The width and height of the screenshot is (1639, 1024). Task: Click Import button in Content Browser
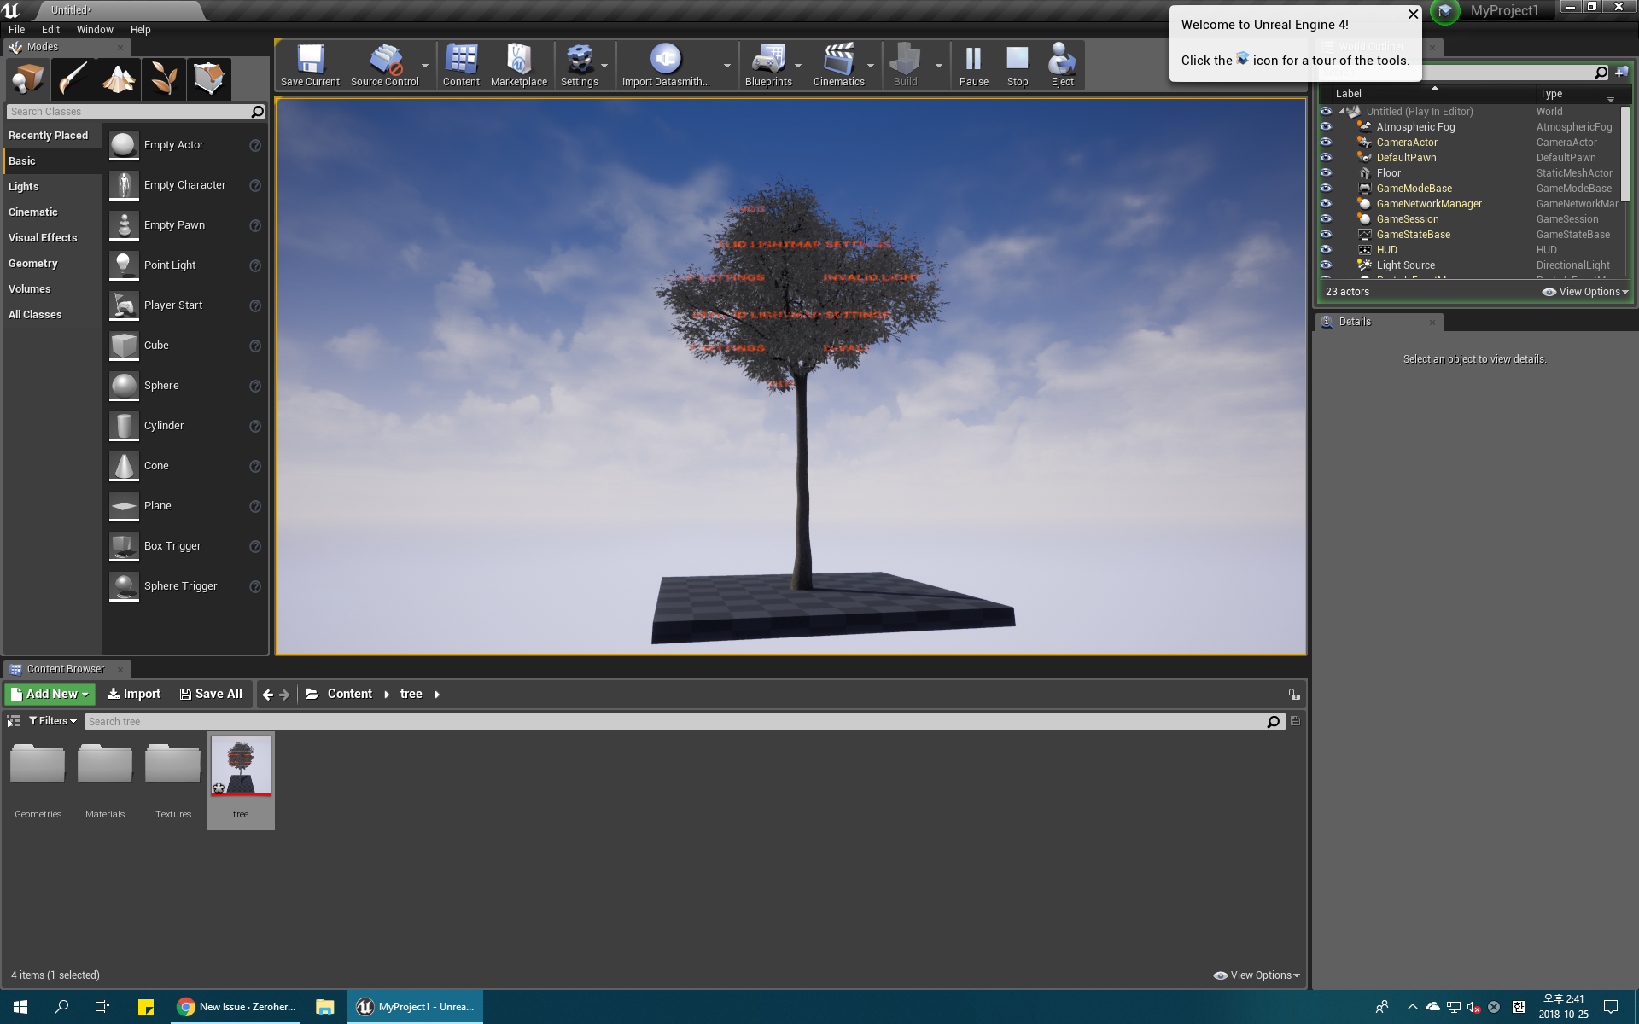pos(133,695)
